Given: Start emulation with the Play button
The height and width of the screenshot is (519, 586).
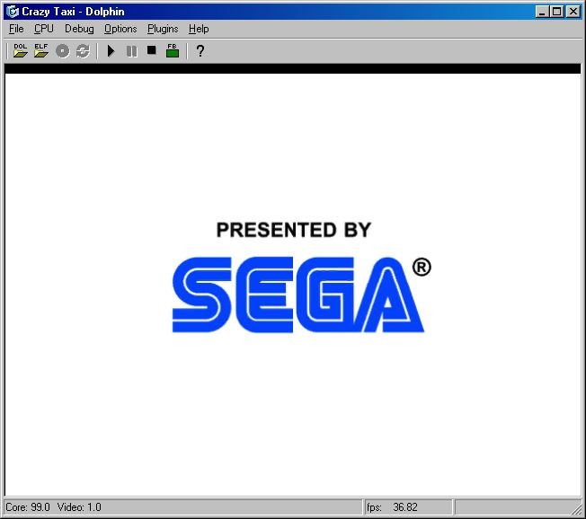Looking at the screenshot, I should click(x=111, y=51).
